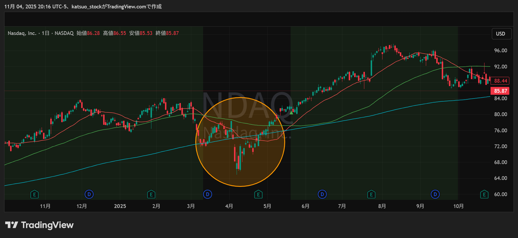
Task: Open the USD currency selector
Action: tap(501, 34)
